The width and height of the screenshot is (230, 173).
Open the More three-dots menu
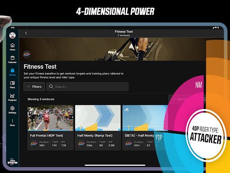pos(13,123)
